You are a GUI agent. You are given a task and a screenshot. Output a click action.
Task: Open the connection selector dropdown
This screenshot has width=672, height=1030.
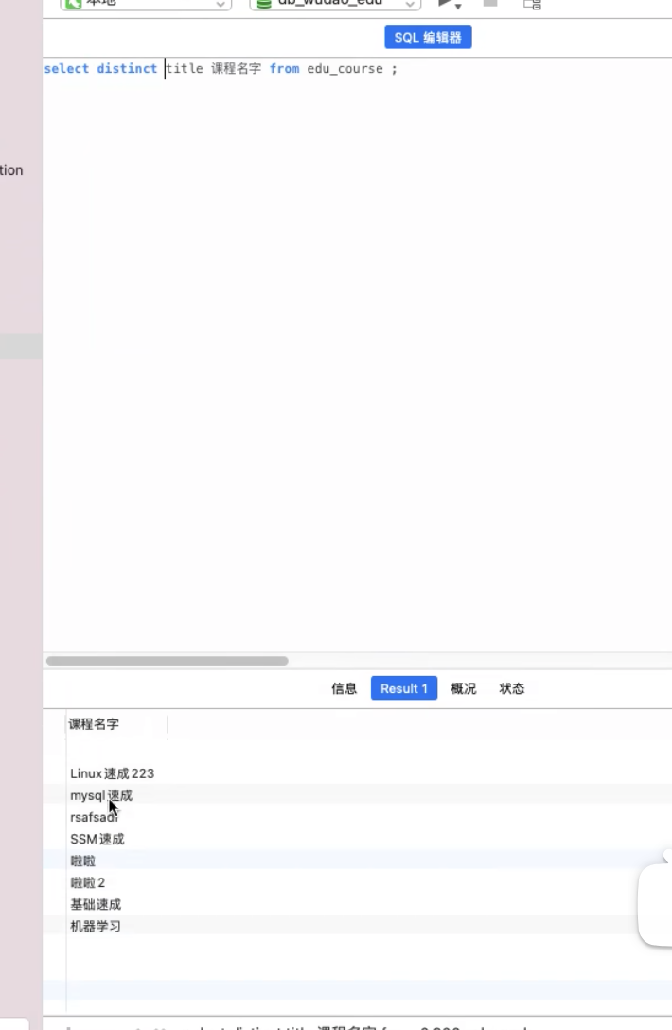tap(146, 4)
